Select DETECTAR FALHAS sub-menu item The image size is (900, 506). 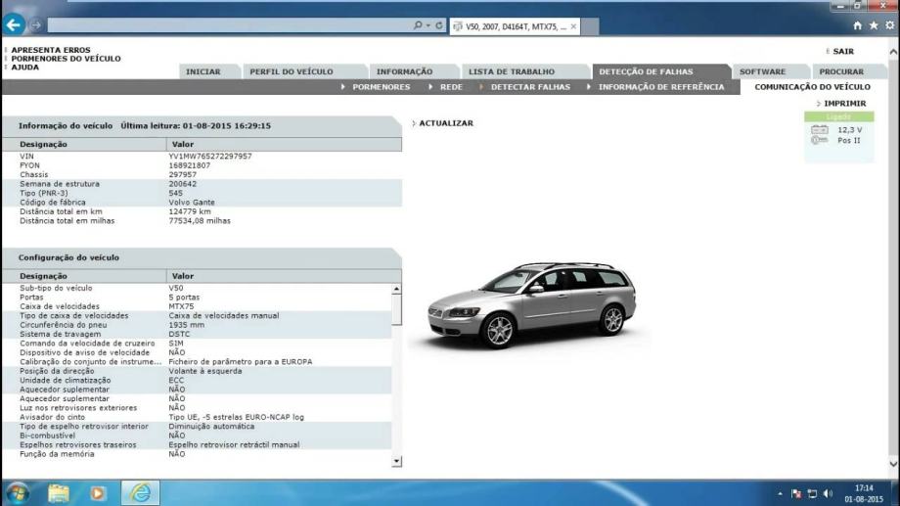pyautogui.click(x=530, y=87)
